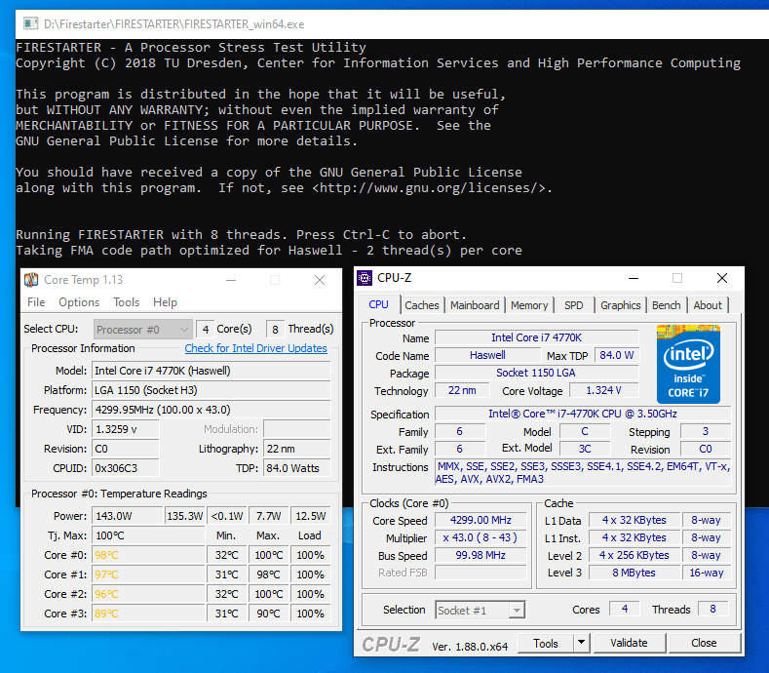Close the Core Temp window
This screenshot has height=673, width=769.
[x=320, y=280]
